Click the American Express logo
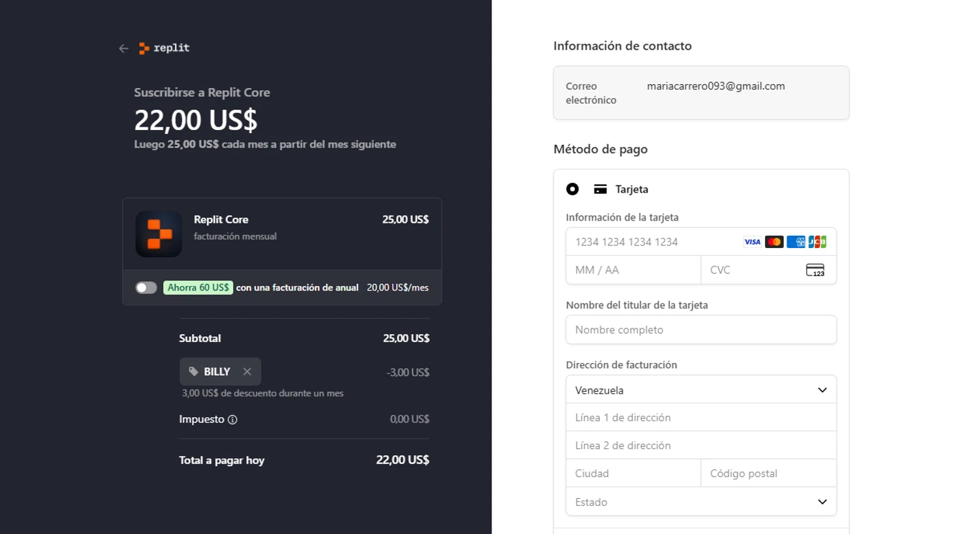Image resolution: width=979 pixels, height=534 pixels. (796, 242)
